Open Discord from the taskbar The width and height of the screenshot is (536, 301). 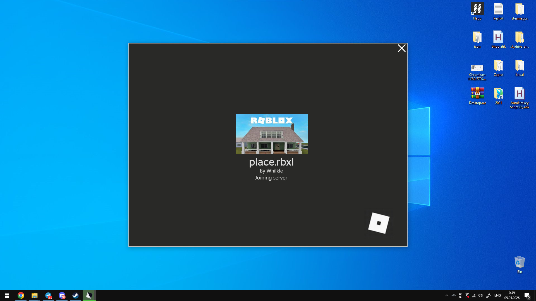pos(62,295)
